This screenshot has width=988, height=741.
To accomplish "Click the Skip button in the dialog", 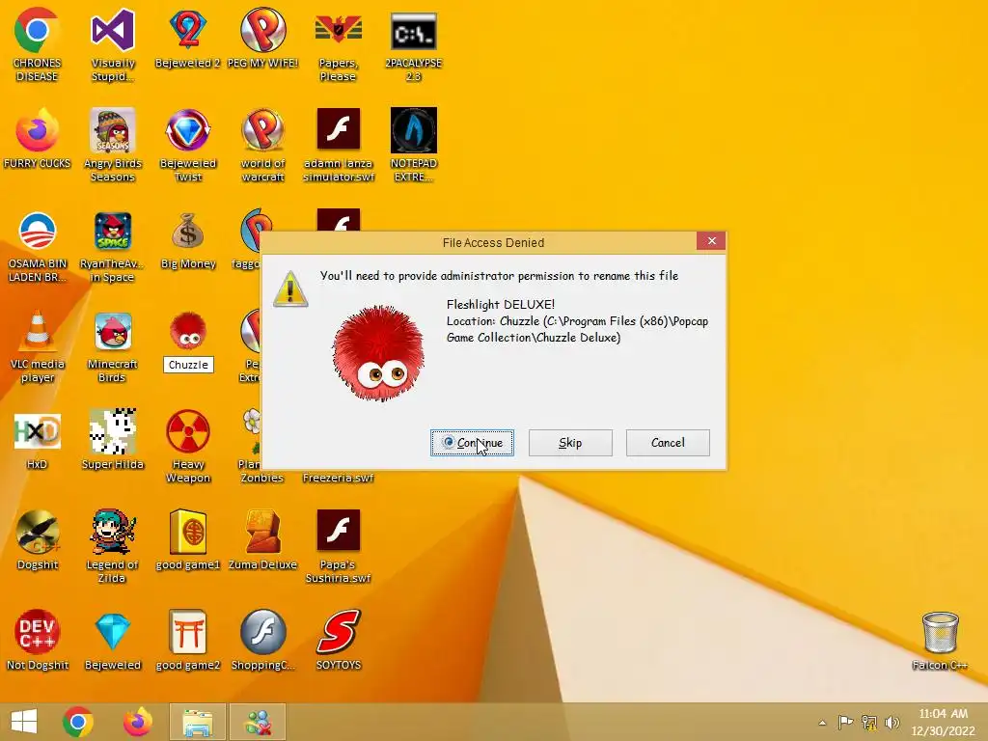I will click(570, 443).
